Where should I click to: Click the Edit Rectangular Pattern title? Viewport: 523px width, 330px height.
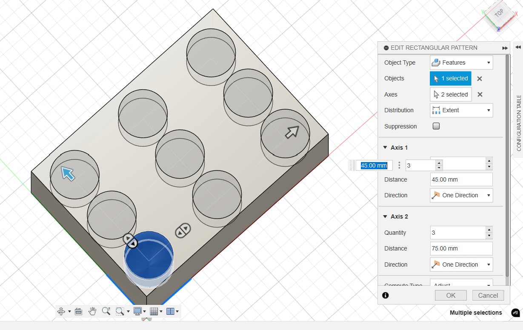tap(434, 48)
